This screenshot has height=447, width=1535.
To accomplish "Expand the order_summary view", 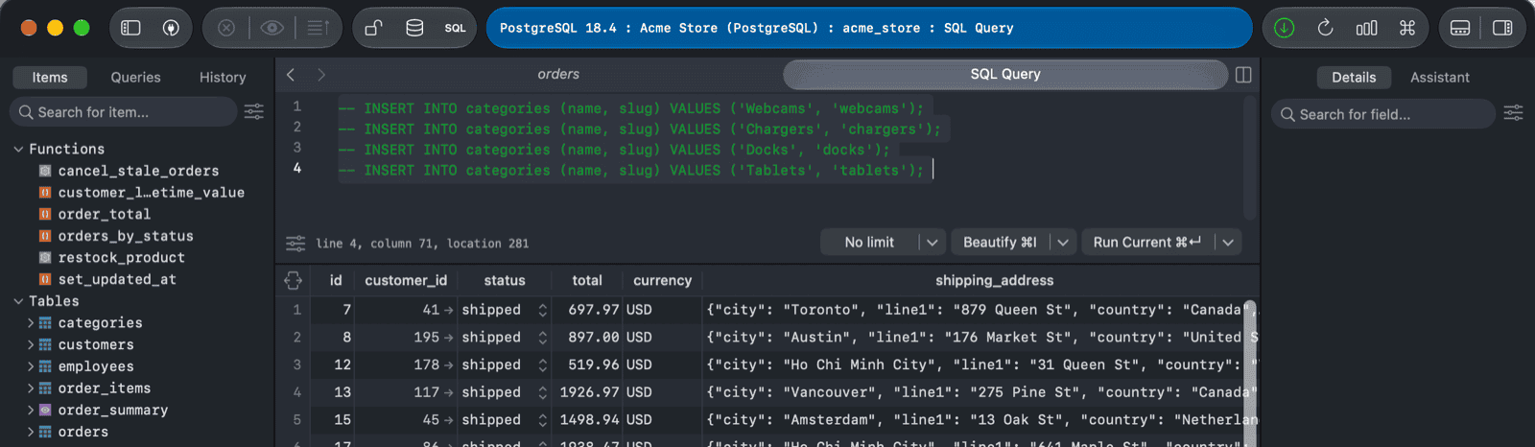I will (31, 411).
